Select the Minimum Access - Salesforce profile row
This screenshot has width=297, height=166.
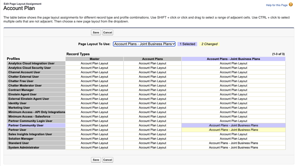[36, 116]
